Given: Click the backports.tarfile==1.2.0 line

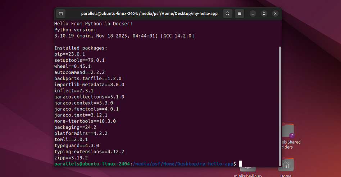Looking at the screenshot, I should coord(88,78).
